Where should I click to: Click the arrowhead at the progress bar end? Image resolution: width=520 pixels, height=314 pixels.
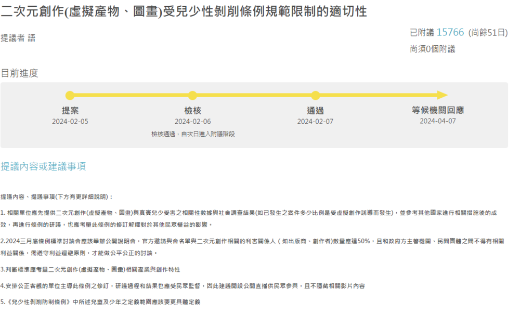tap(442, 95)
